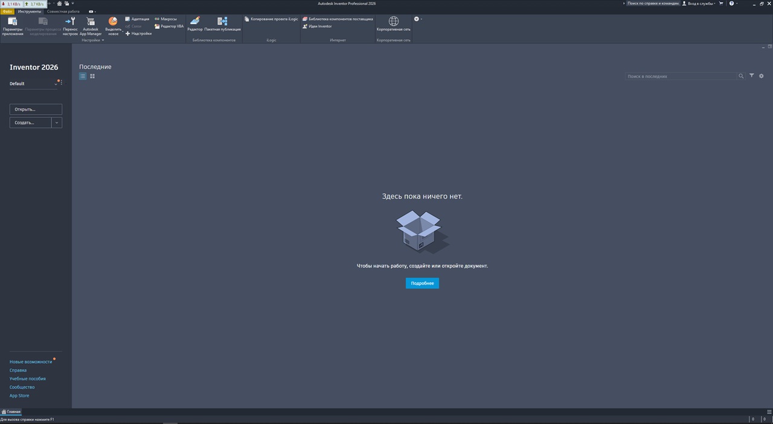
Task: Open the Пакетная публикация tool
Action: tap(222, 24)
